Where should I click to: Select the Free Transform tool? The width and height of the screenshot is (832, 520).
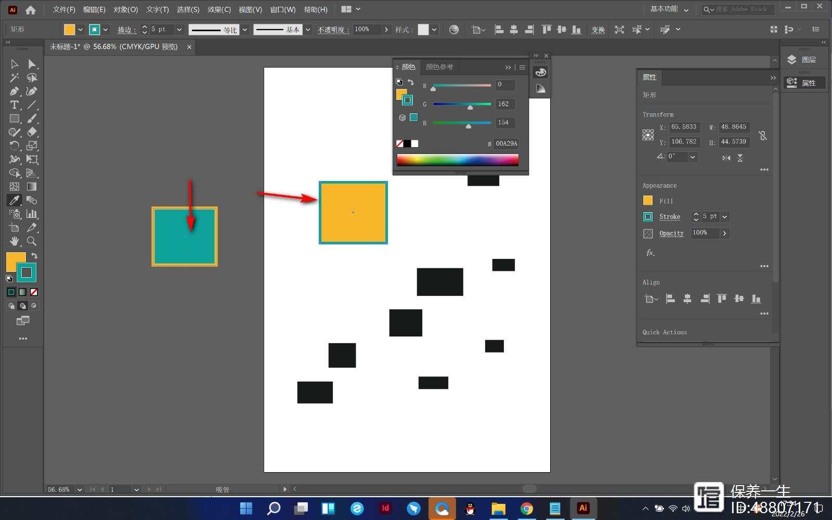pos(32,159)
